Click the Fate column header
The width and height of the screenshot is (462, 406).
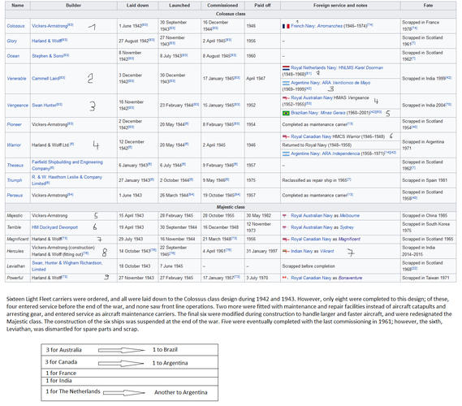(428, 6)
